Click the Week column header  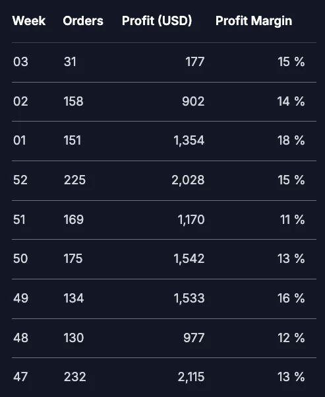(x=29, y=20)
